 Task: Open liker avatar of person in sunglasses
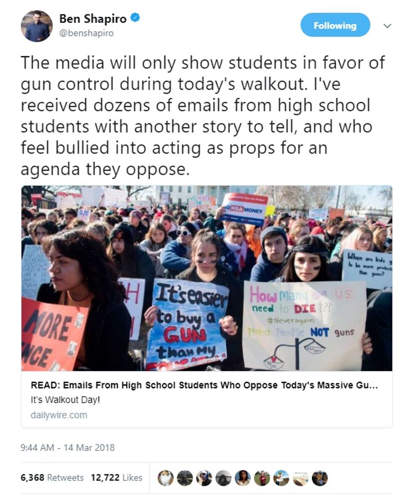(204, 478)
